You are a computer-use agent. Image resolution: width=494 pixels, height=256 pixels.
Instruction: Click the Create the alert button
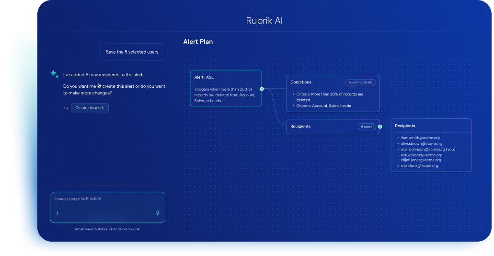(90, 108)
